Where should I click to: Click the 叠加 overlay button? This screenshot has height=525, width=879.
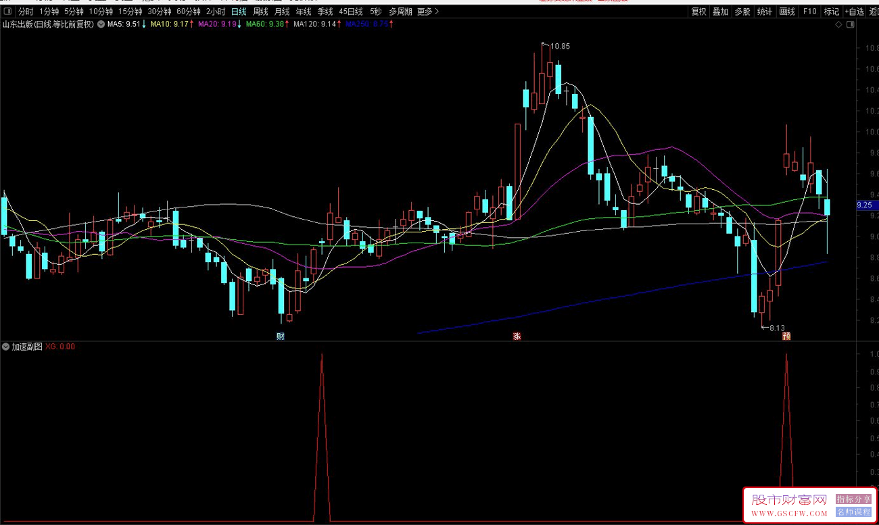(721, 11)
